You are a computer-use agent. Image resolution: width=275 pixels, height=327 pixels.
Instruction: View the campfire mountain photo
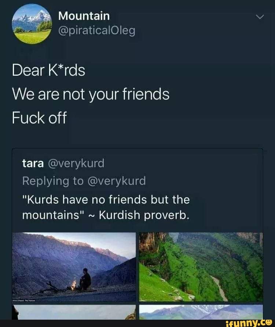tap(74, 267)
